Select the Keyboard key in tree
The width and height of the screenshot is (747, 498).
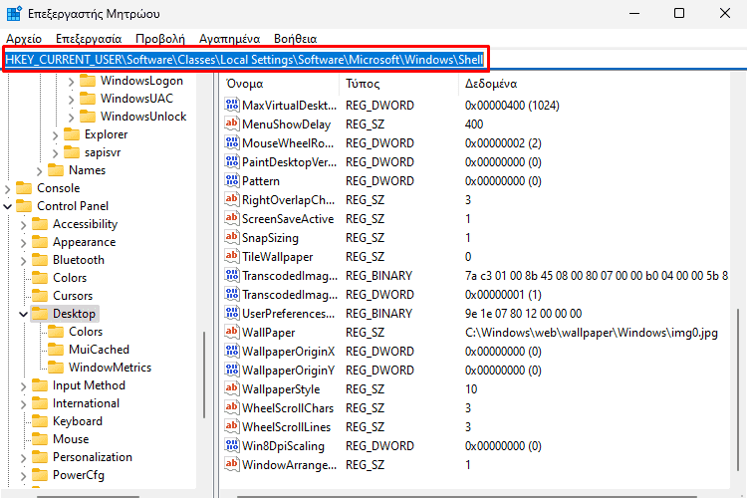[x=78, y=421]
